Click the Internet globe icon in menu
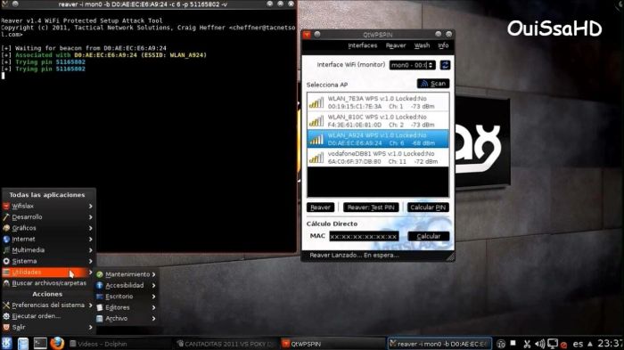Image resolution: width=624 pixels, height=350 pixels. pos(6,239)
